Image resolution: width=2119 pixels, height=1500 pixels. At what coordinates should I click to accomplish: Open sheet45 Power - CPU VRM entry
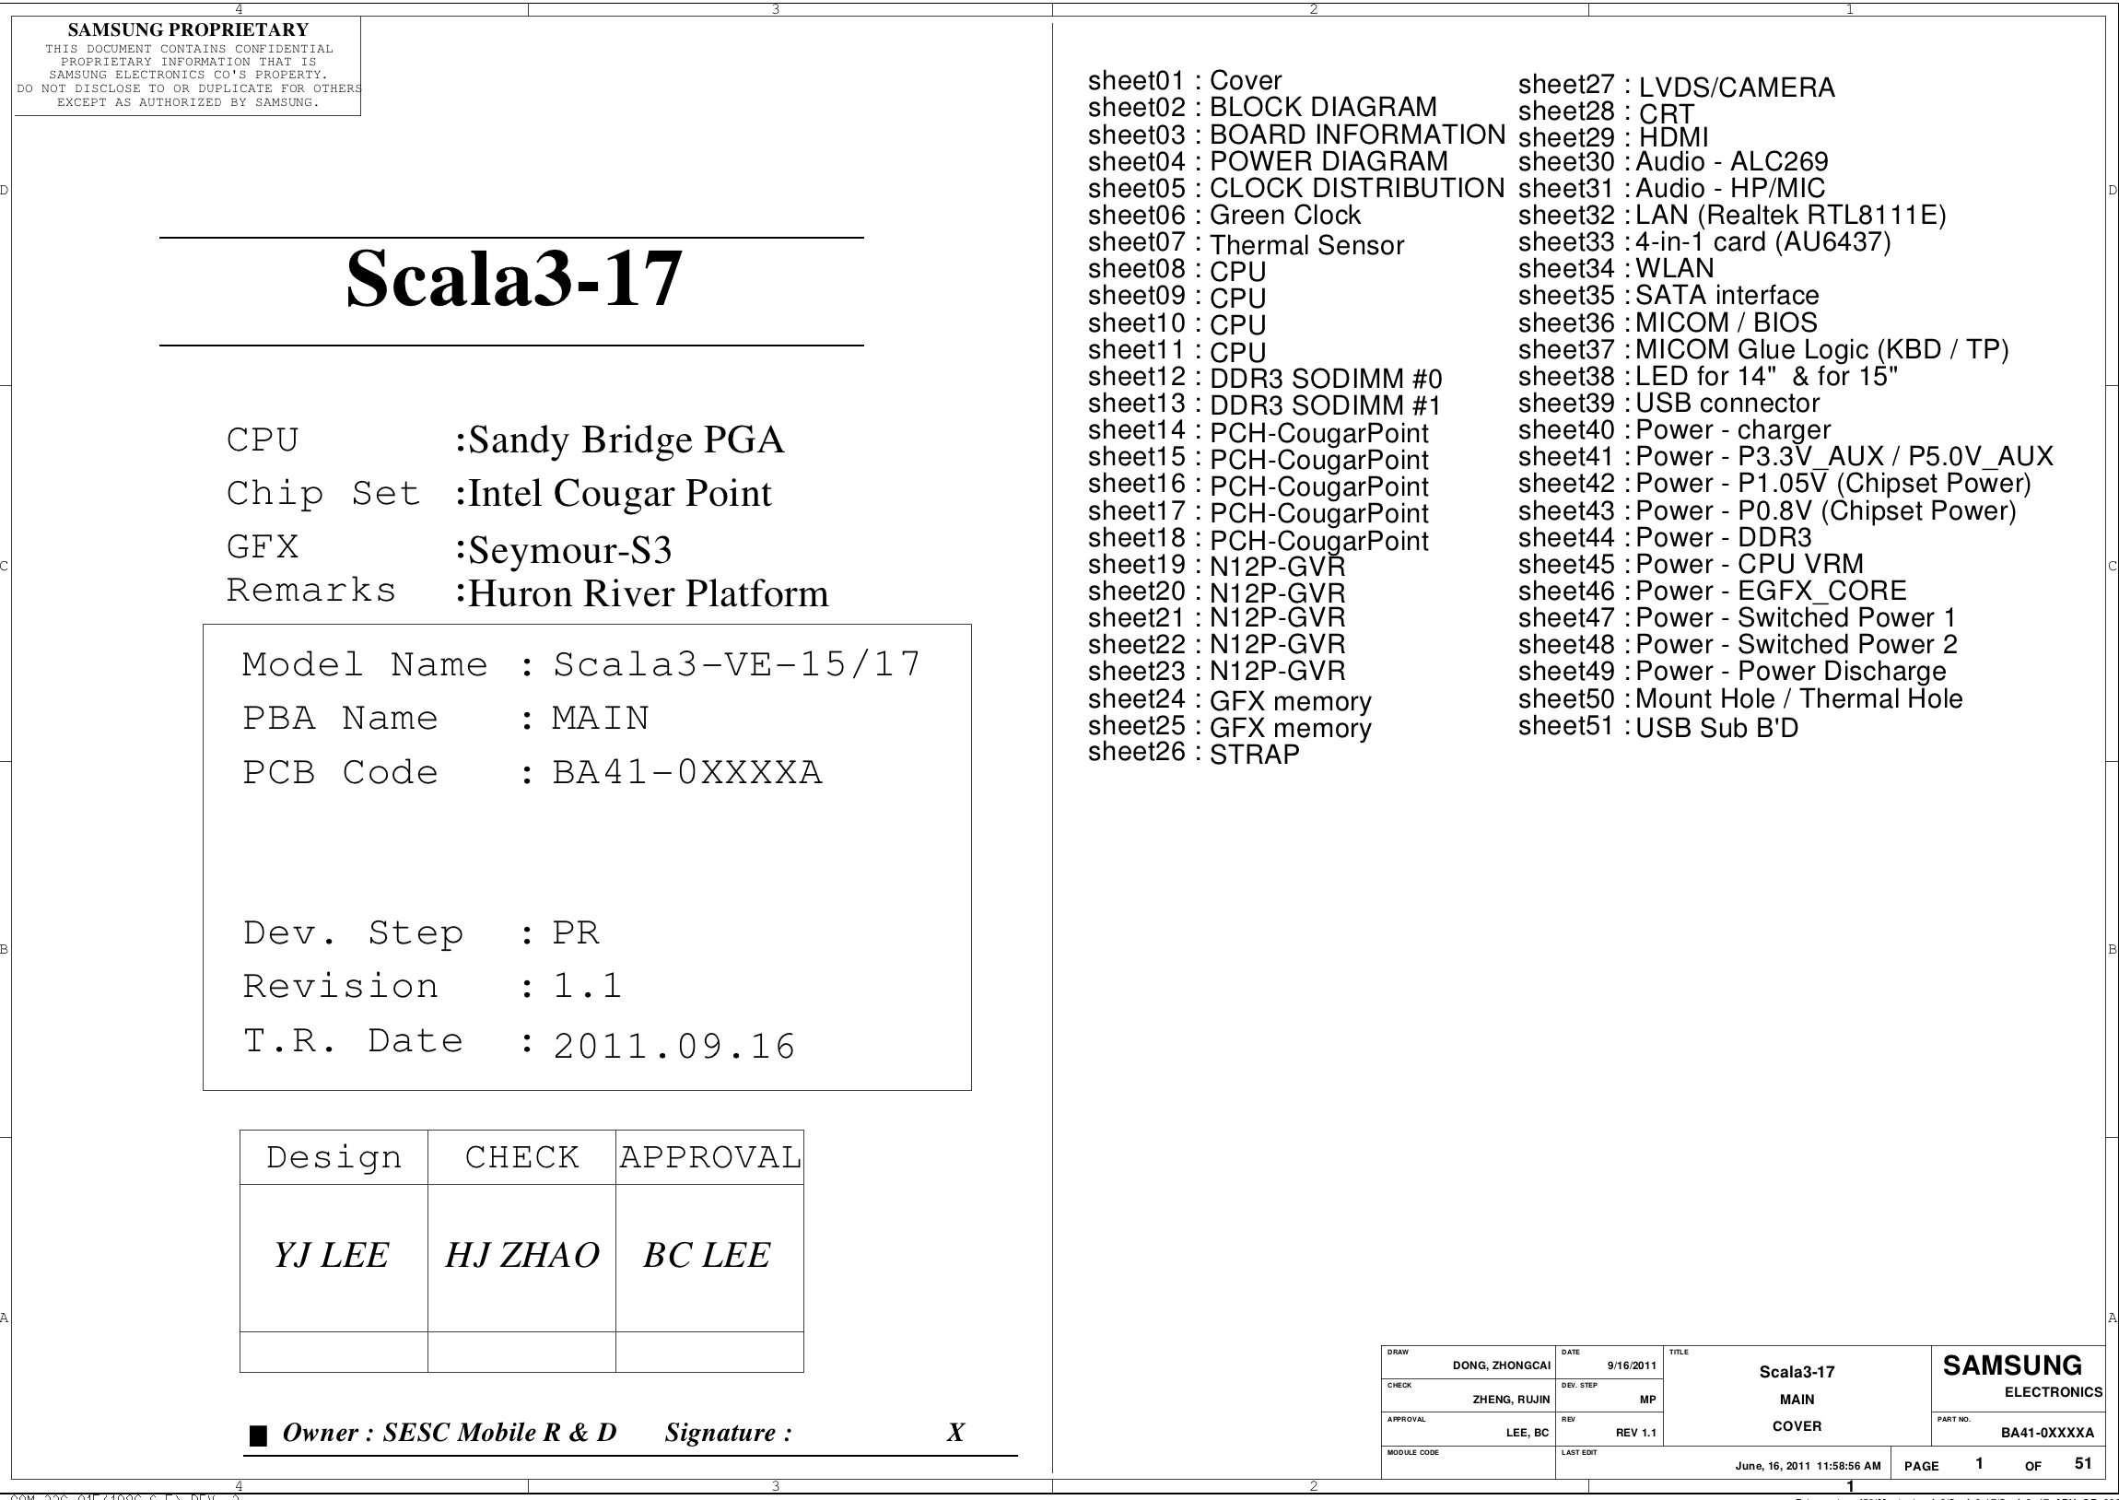point(1691,565)
